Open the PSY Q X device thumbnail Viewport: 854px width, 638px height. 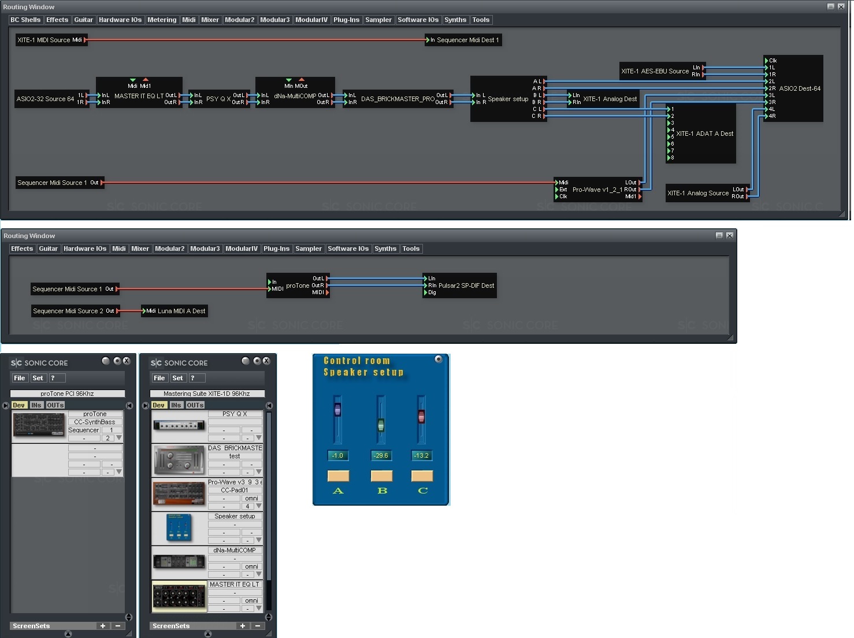[x=179, y=425]
